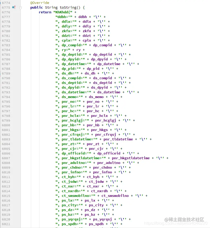The width and height of the screenshot is (210, 228).
Task: Click the ds_dh field reference
Action: point(90,73)
